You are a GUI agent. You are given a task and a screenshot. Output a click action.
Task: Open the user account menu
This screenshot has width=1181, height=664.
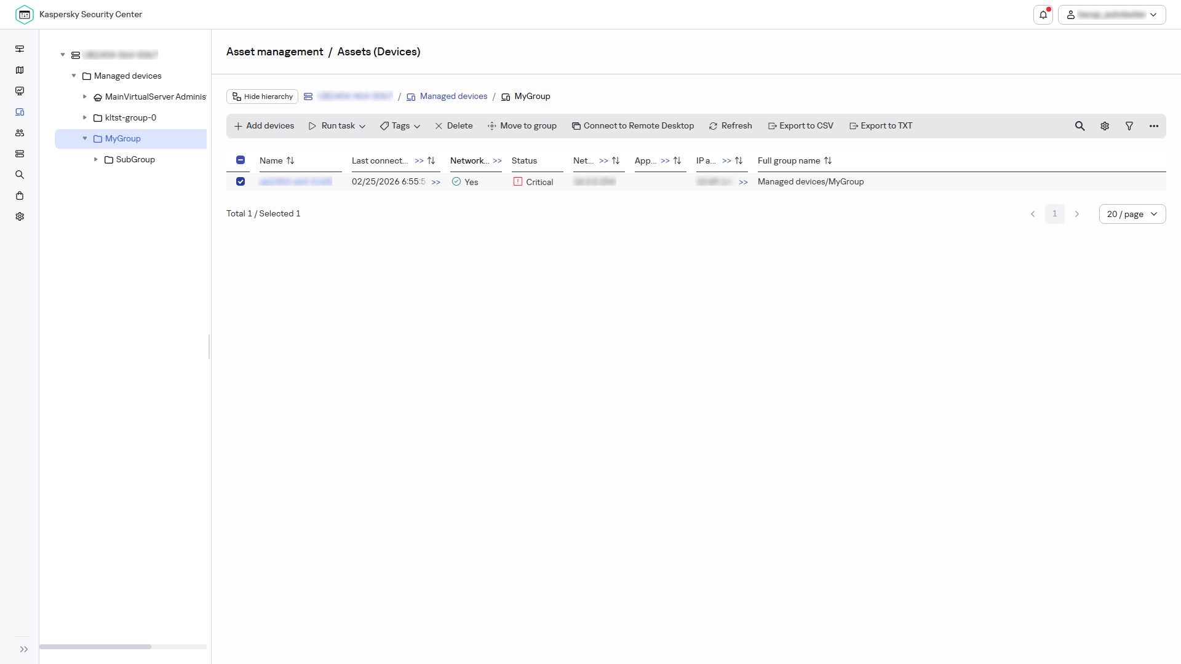1111,15
